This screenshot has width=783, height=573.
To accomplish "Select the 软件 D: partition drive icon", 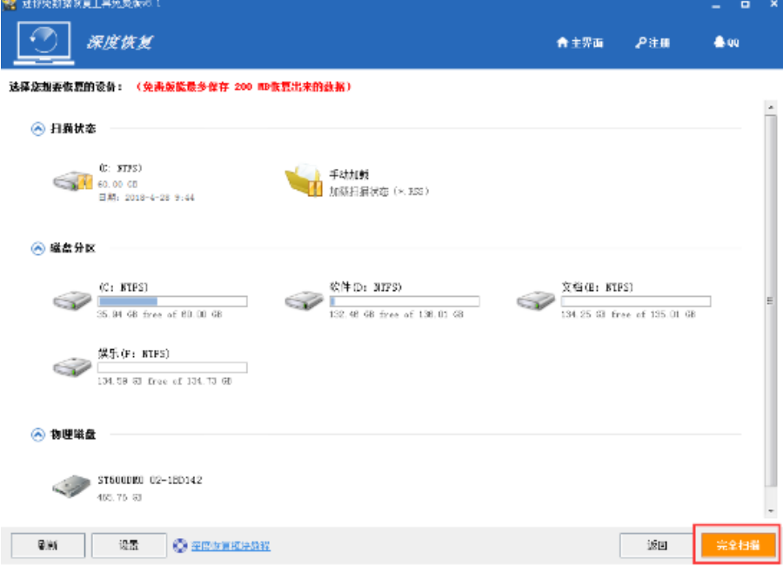I will (x=304, y=300).
